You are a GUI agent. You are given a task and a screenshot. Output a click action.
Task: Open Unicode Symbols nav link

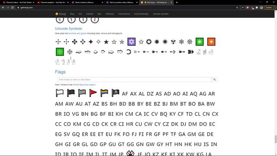(x=161, y=14)
